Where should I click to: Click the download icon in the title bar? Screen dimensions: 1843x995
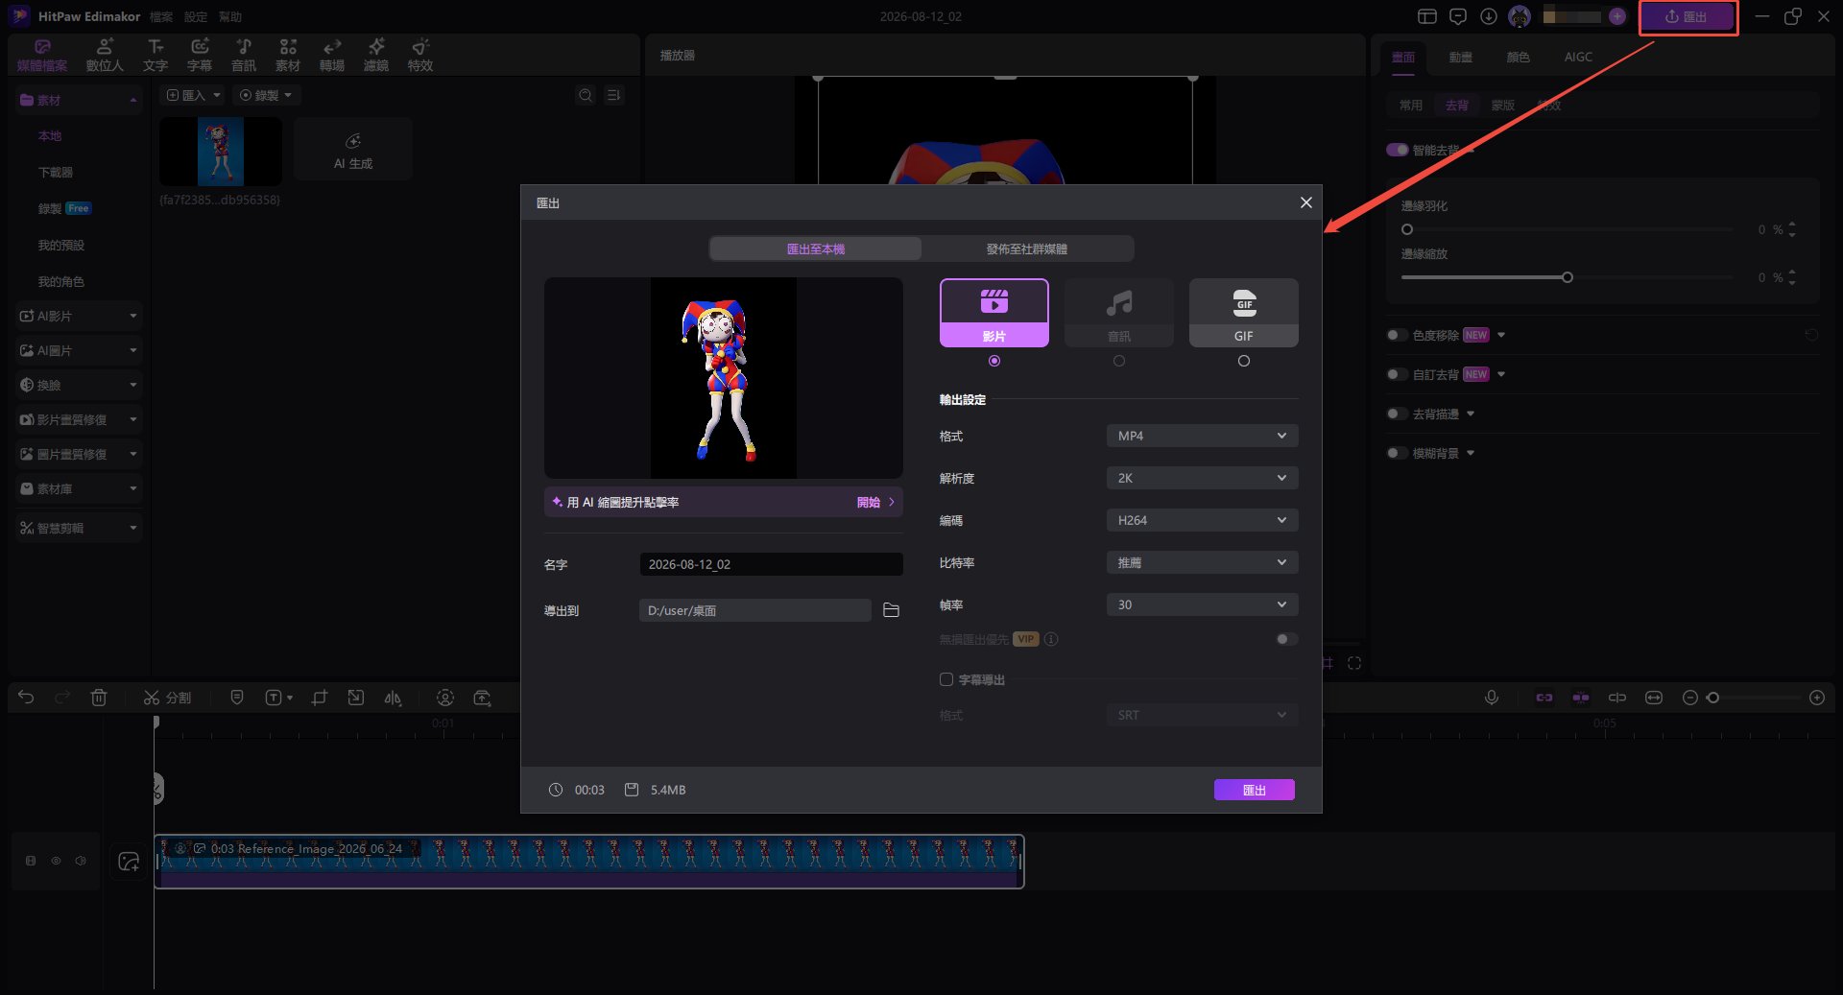coord(1489,16)
